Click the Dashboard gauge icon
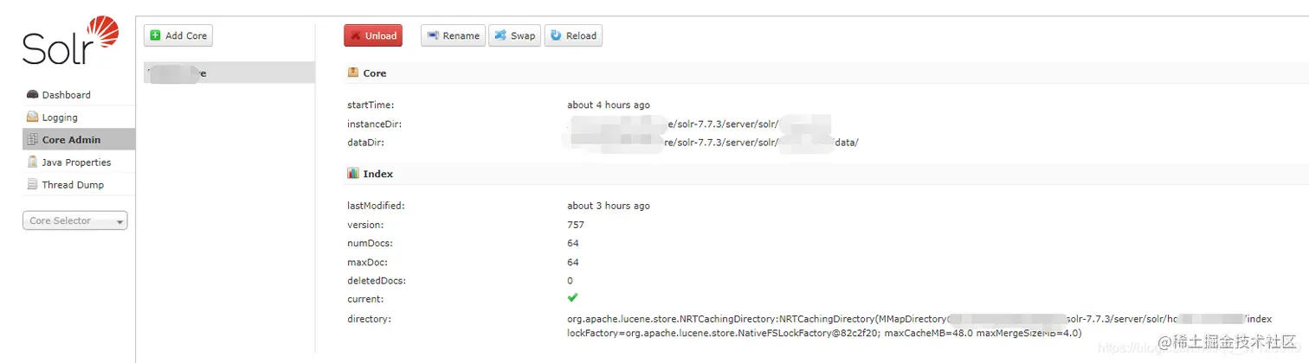This screenshot has height=363, width=1309. pos(33,95)
